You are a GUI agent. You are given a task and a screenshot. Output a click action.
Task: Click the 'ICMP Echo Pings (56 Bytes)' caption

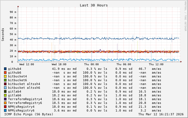point(29,114)
